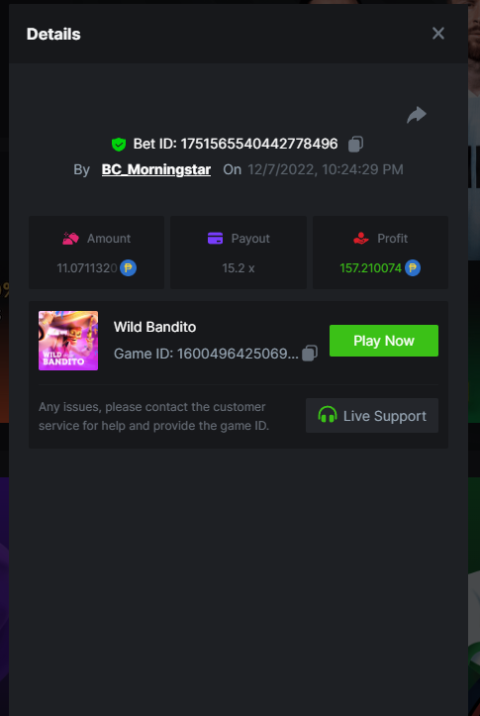Image resolution: width=480 pixels, height=716 pixels.
Task: Click the truncated Game ID number
Action: pos(238,354)
